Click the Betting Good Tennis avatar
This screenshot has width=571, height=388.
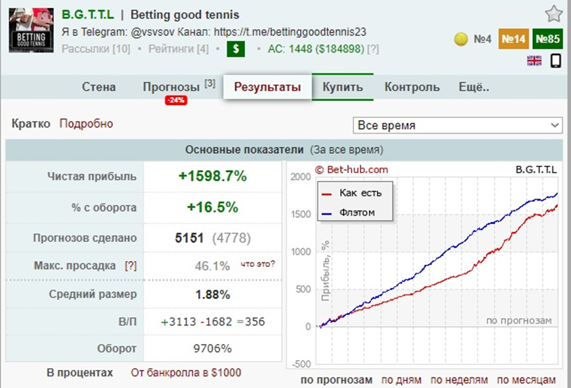[x=30, y=30]
